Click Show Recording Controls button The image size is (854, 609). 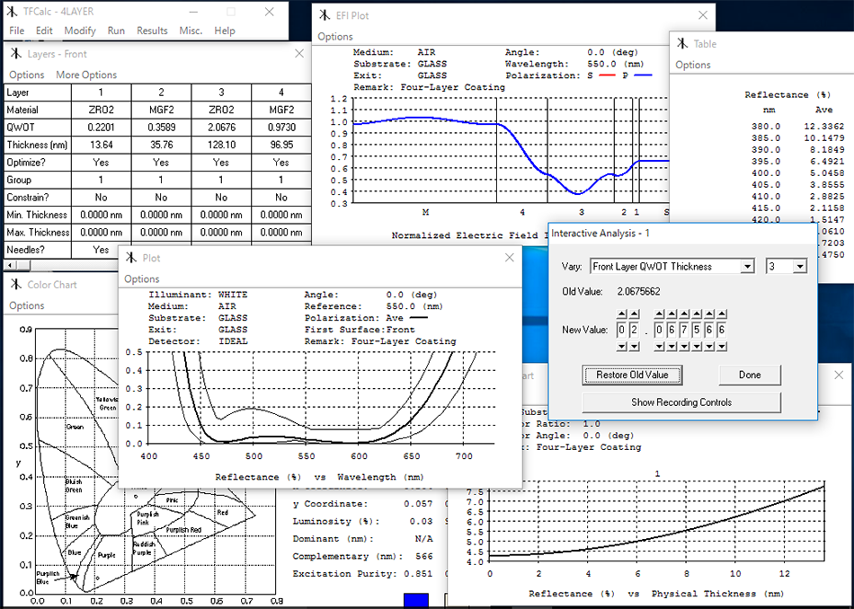click(681, 402)
